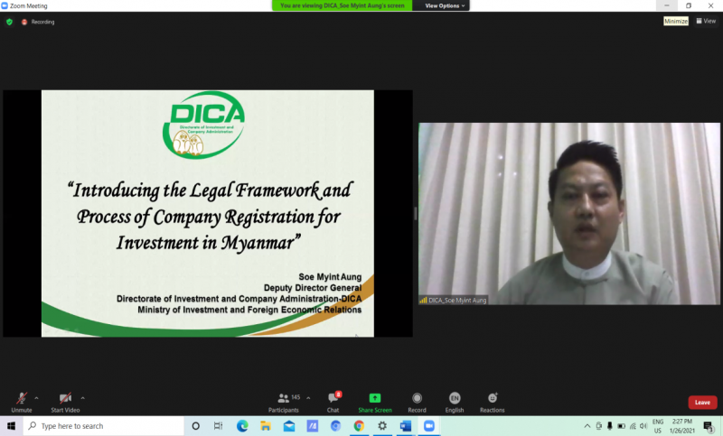Open the Chat panel
The image size is (723, 436).
point(333,400)
